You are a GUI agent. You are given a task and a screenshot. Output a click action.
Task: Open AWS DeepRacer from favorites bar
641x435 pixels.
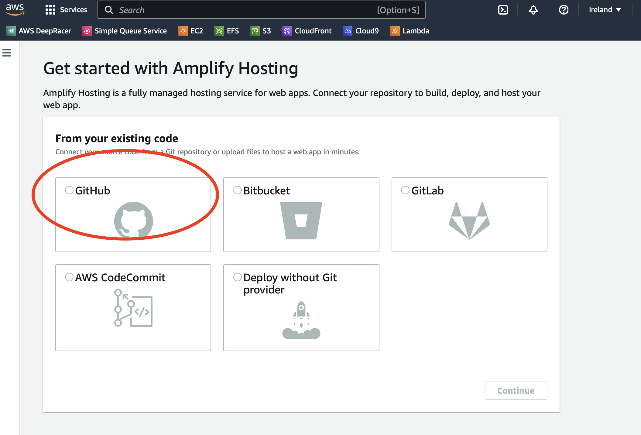pos(45,31)
